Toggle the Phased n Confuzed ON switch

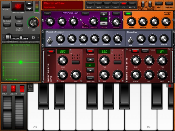pos(50,40)
